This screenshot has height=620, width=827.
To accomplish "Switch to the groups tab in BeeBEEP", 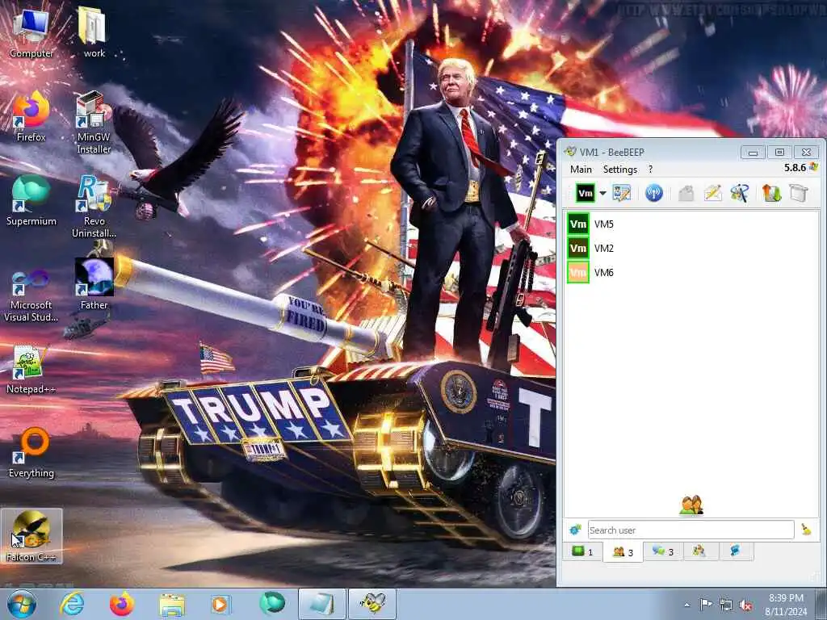I will [700, 551].
